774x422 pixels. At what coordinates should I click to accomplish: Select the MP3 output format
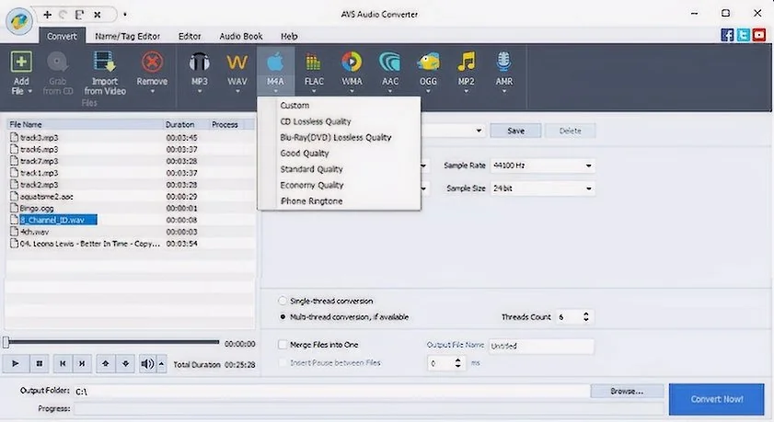coord(200,69)
